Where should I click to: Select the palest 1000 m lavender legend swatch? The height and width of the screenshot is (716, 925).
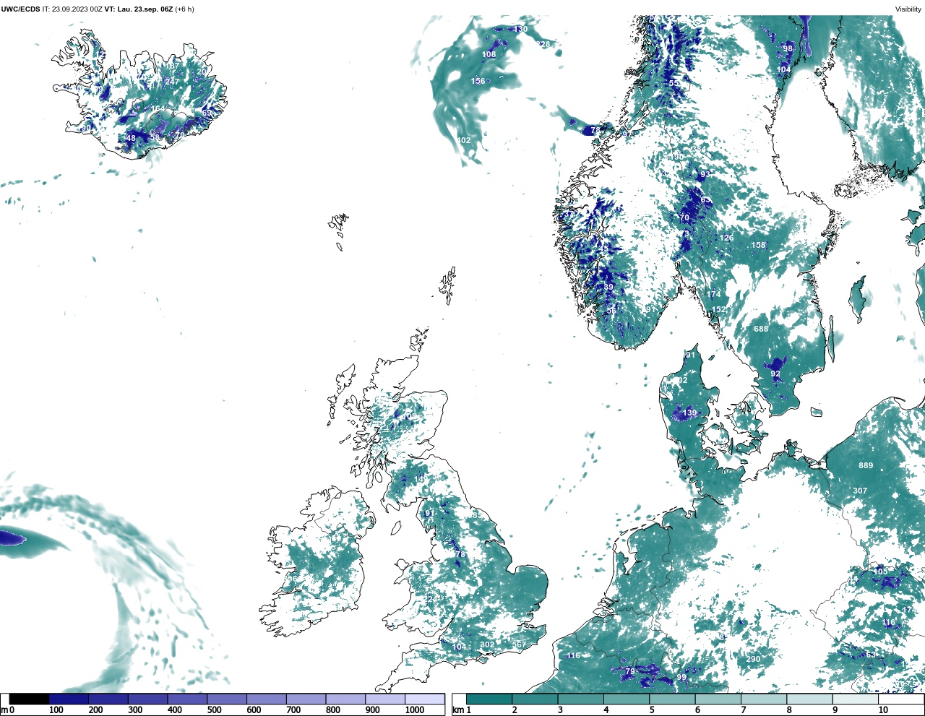[x=424, y=699]
